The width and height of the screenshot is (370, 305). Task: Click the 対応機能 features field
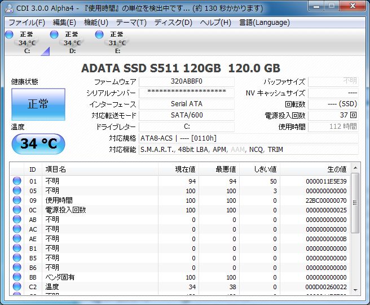(249, 150)
